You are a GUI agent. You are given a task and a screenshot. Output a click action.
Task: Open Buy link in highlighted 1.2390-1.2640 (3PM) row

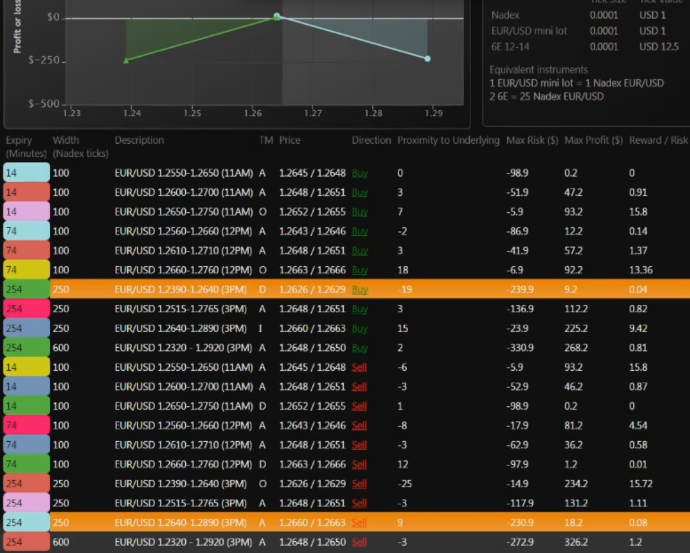[x=360, y=289]
